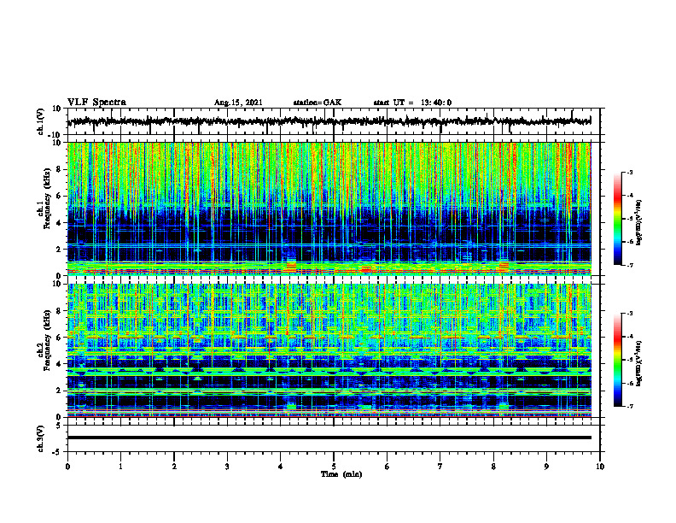Click the "2" kHz tick on ch.2 spectrogram

click(59, 391)
